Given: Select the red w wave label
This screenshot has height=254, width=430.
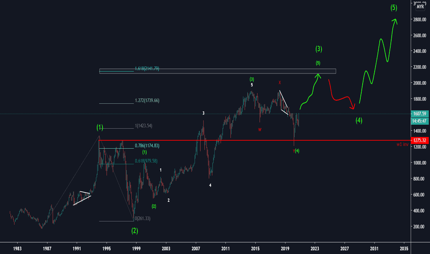Looking at the screenshot, I should [260, 130].
